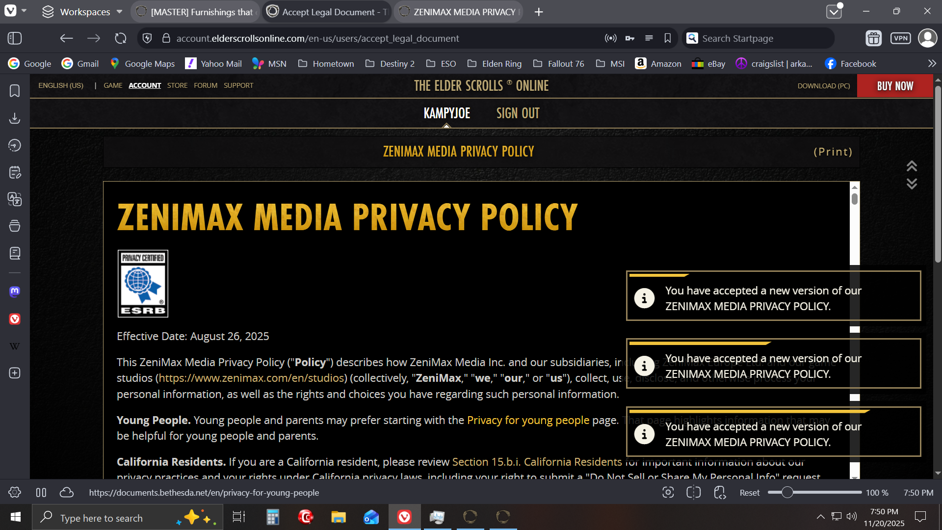Adjust the page zoom slider

click(x=787, y=493)
